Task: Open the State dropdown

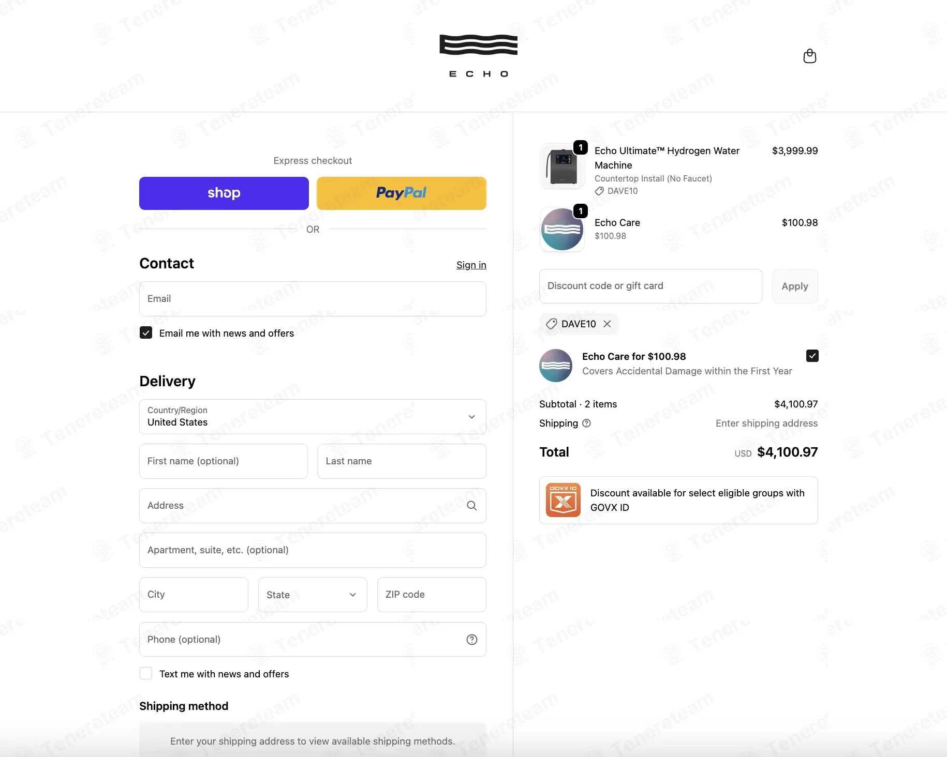Action: point(313,595)
